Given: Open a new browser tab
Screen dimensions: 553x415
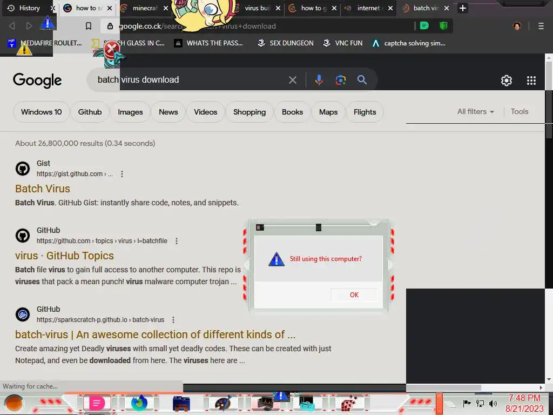Looking at the screenshot, I should 463,8.
